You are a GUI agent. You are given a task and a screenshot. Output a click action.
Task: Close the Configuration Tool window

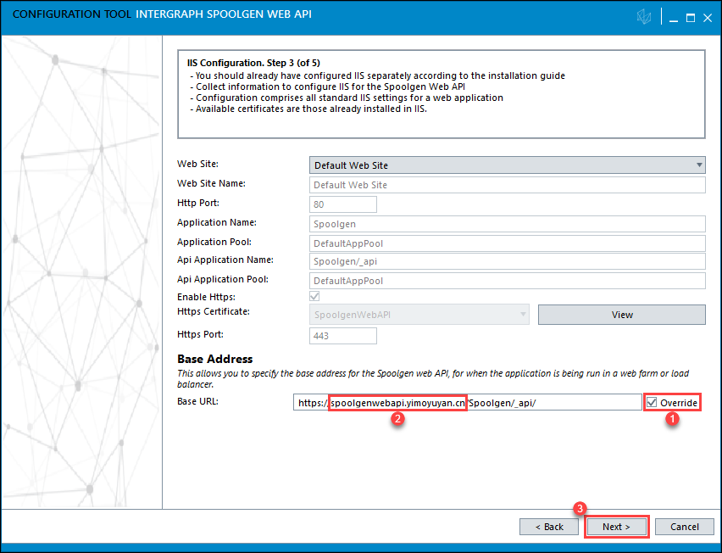pos(707,18)
